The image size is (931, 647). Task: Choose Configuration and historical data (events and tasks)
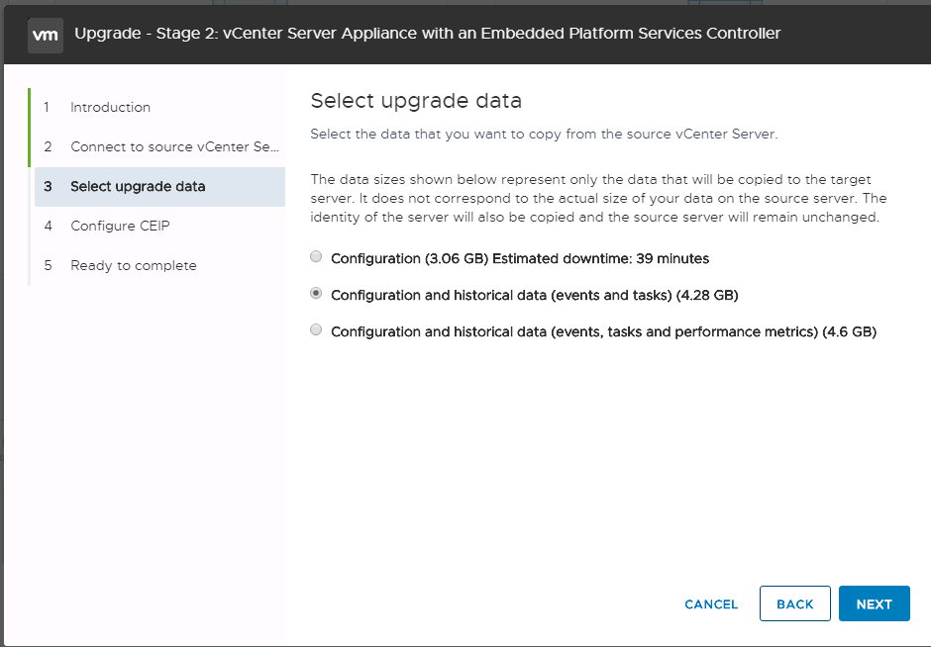point(316,294)
